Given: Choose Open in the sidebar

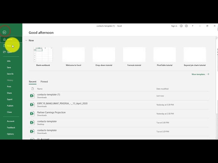Looking at the screenshot, I should [11, 52].
